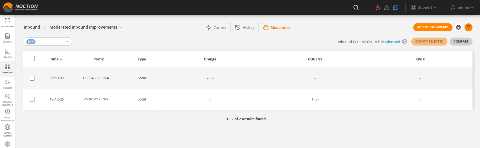Image resolution: width=480 pixels, height=148 pixels.
Task: Switch to the History tab
Action: tap(245, 27)
